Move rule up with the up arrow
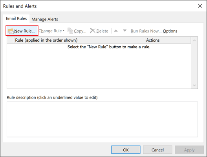Viewport: 207px width, 157px height. click(x=116, y=31)
